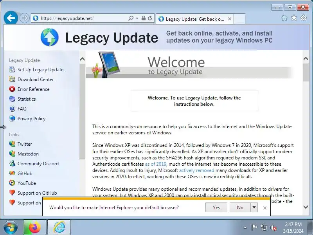Screen dimensions: 313x235
Task: Click the search magnifier in the address bar
Action: pos(131,18)
